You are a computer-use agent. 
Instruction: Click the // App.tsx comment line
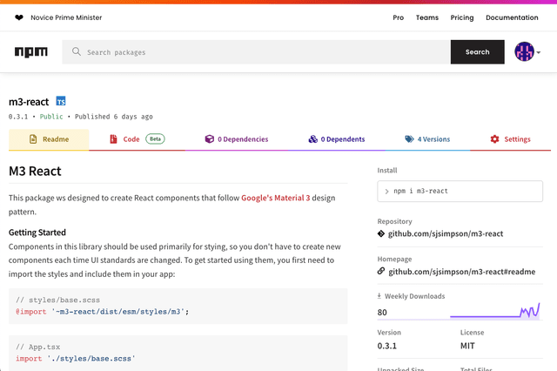[x=37, y=347]
